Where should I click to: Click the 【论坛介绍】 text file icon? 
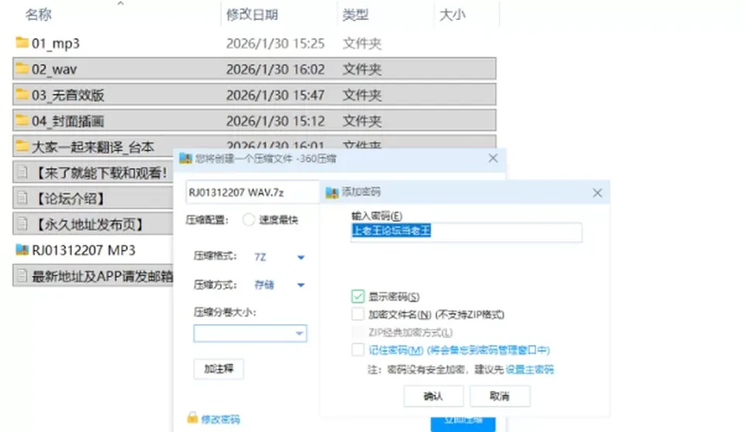[22, 198]
